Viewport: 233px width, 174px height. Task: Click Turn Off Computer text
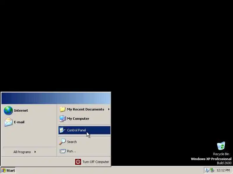point(96,162)
